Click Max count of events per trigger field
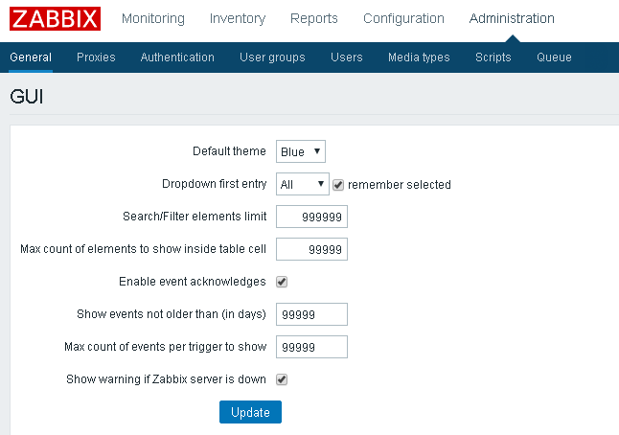Image resolution: width=619 pixels, height=435 pixels. 311,347
